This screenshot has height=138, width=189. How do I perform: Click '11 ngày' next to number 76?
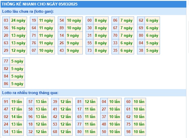point(46,43)
